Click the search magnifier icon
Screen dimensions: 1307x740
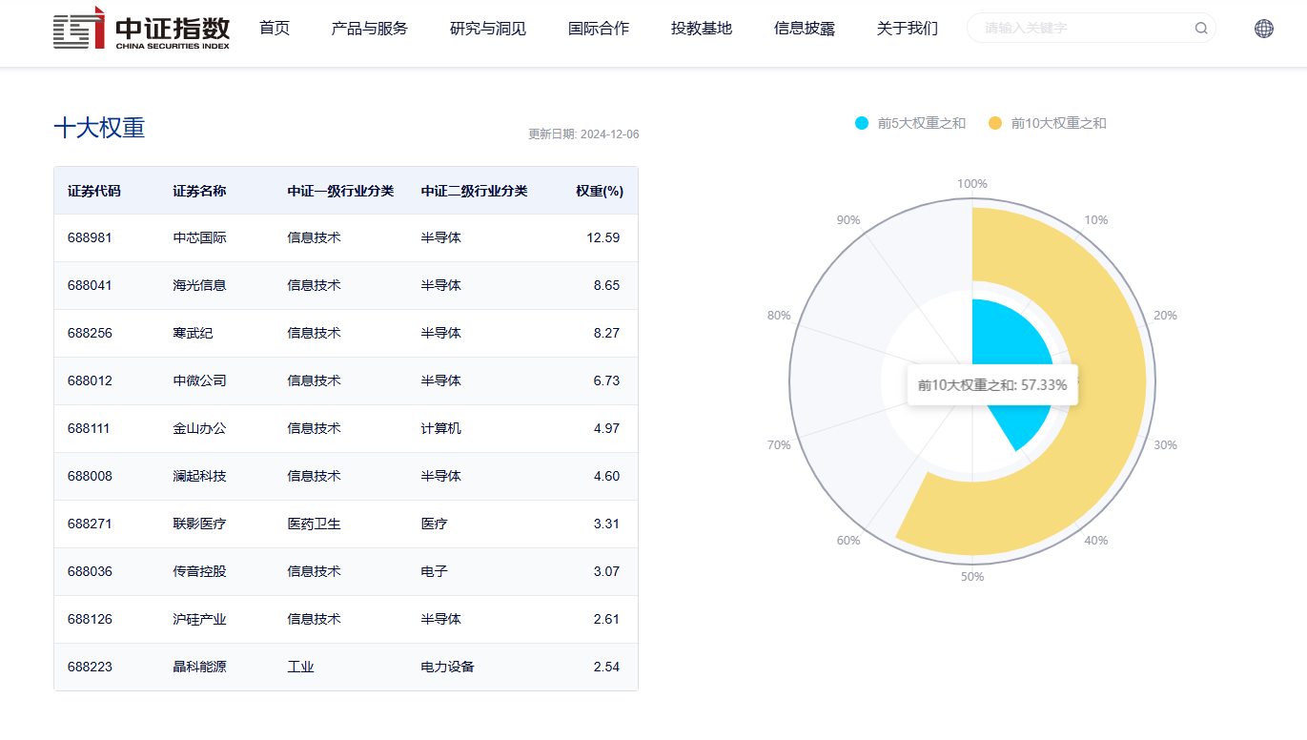[1201, 29]
